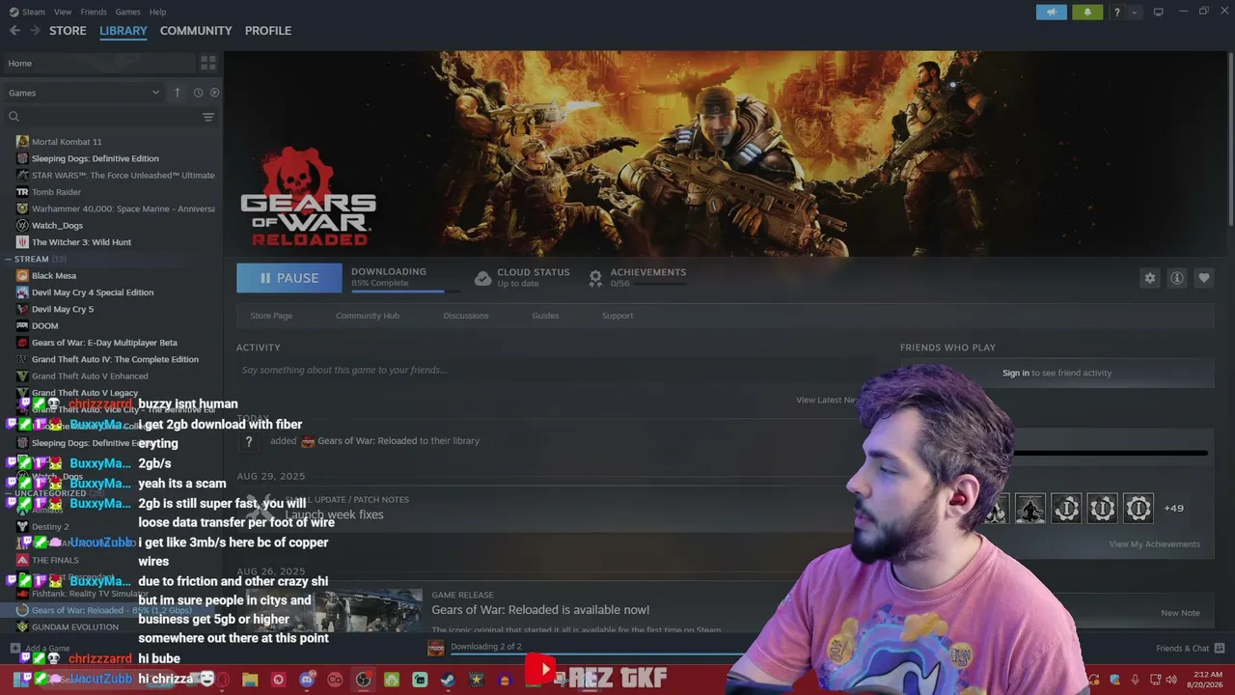Image resolution: width=1235 pixels, height=695 pixels.
Task: Select Devil May Cry 5
Action: click(x=63, y=310)
